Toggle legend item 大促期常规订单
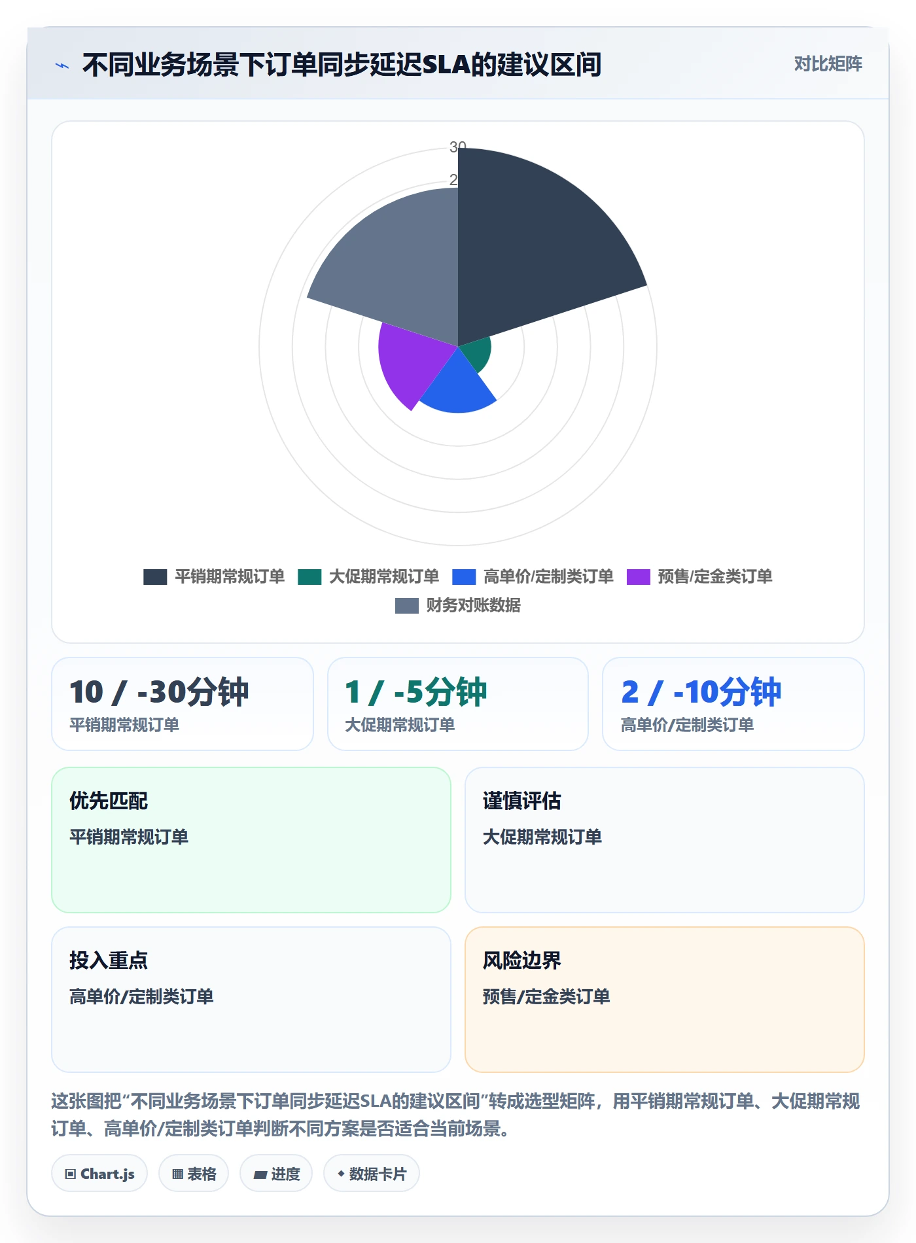 click(368, 576)
